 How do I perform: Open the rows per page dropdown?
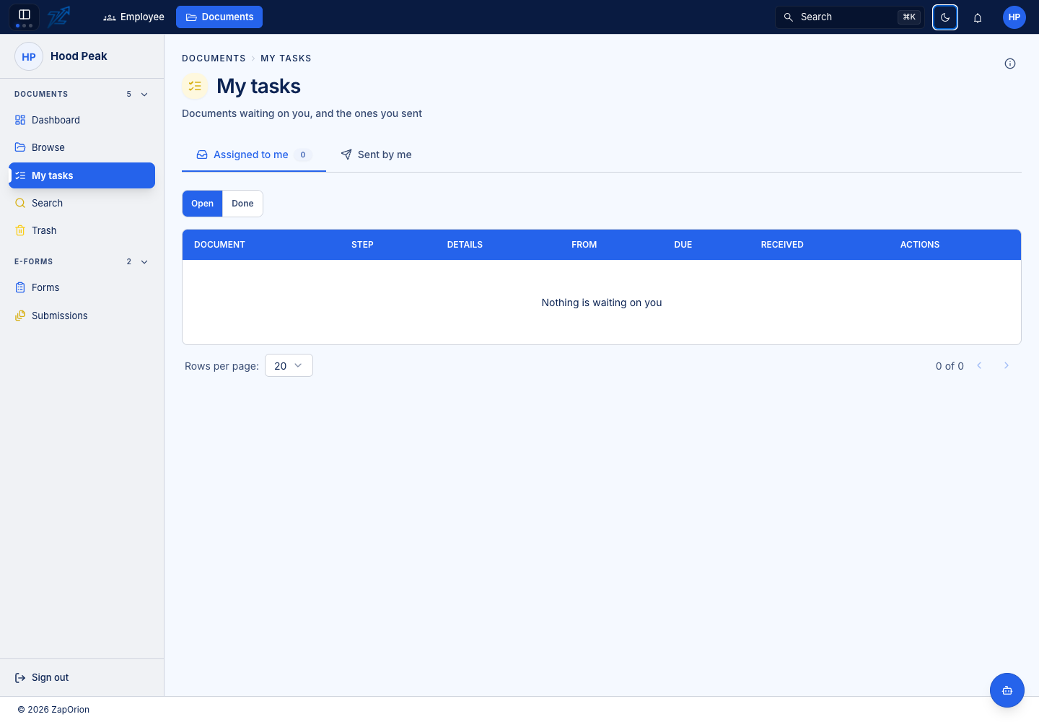pyautogui.click(x=289, y=365)
